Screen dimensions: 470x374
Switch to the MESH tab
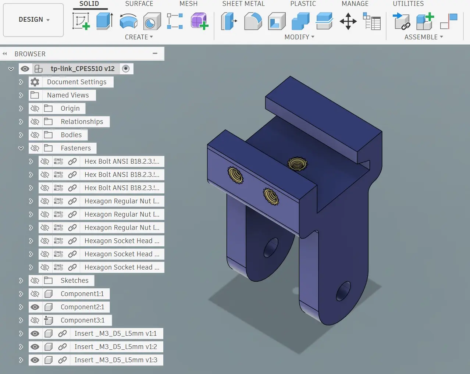188,4
